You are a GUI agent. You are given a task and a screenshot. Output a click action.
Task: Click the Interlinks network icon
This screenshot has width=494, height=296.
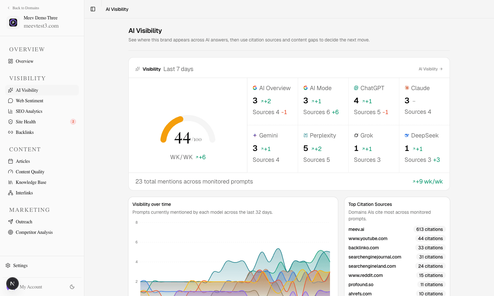(x=11, y=193)
